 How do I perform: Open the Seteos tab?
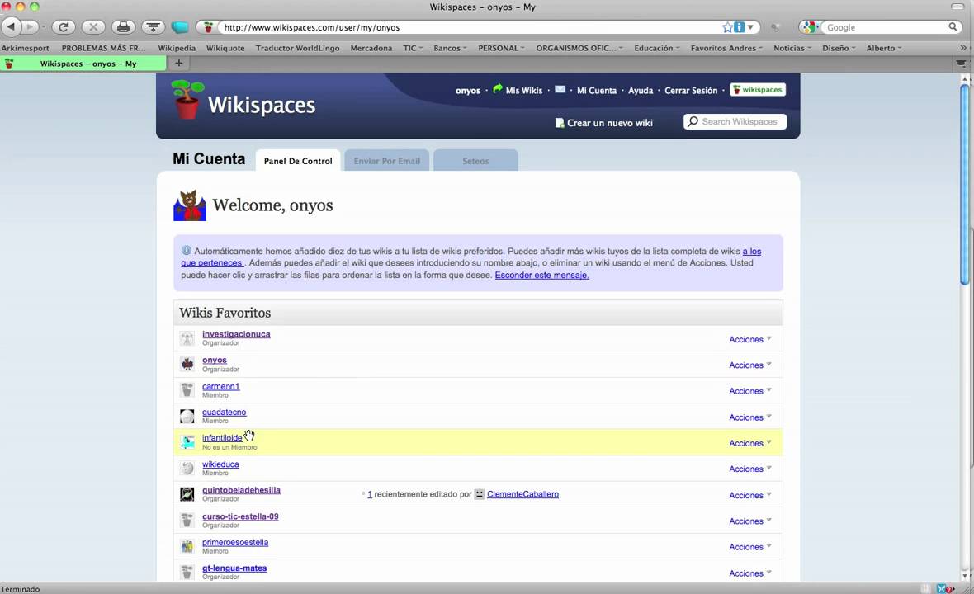pos(475,161)
